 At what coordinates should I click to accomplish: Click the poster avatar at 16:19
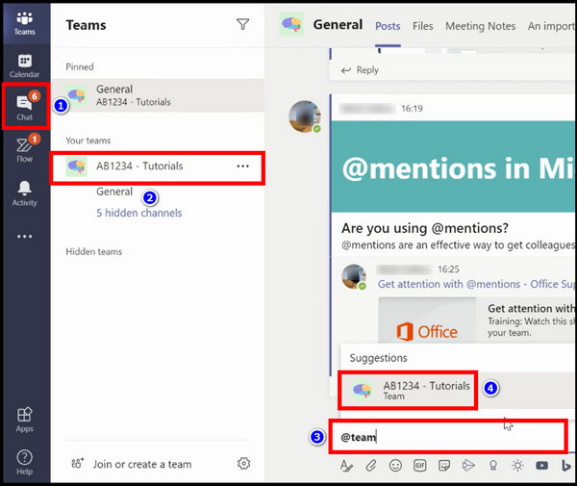(x=304, y=116)
